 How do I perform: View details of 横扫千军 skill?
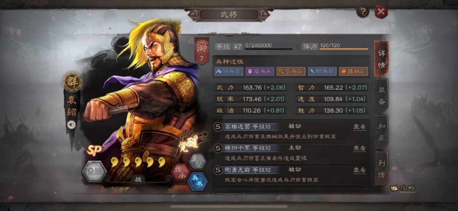tap(359, 148)
